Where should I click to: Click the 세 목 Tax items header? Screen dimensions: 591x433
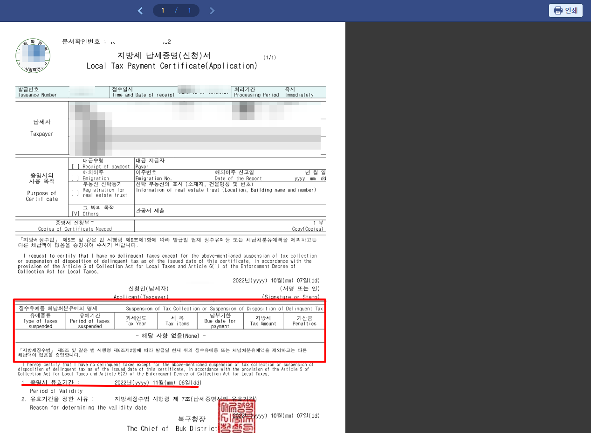tap(177, 321)
